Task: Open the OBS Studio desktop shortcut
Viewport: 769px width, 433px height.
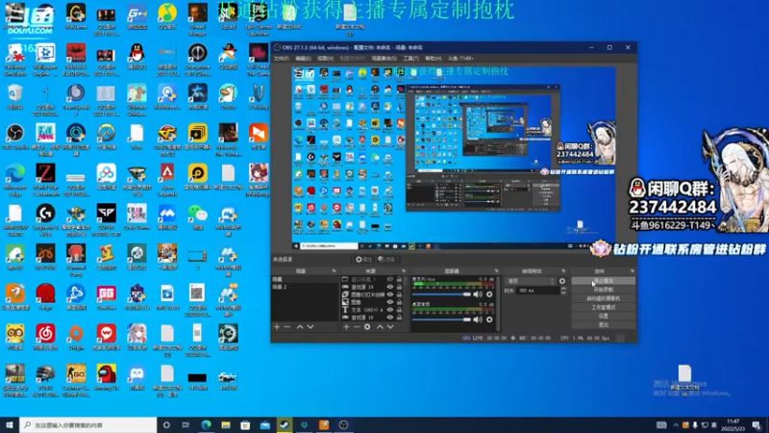Action: coord(15,137)
